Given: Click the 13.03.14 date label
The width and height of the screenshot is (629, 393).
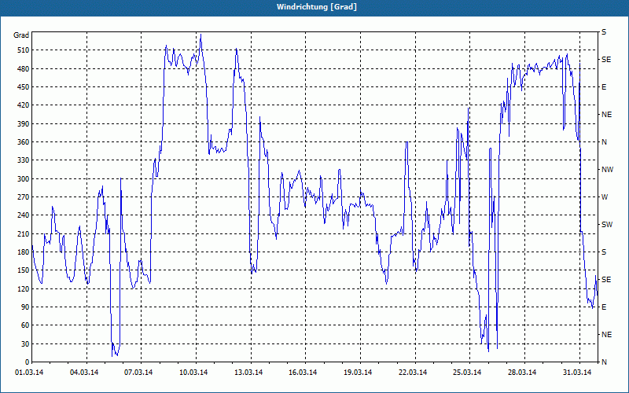Looking at the screenshot, I should coord(248,373).
